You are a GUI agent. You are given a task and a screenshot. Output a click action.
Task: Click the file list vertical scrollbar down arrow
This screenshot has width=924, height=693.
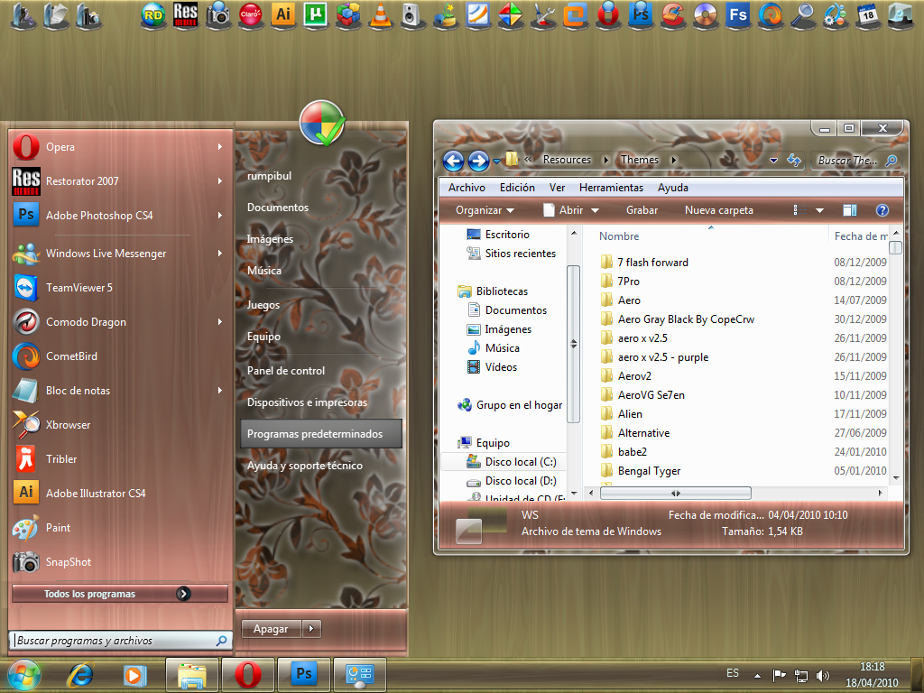896,478
